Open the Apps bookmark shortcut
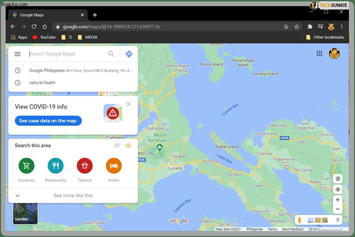The width and height of the screenshot is (355, 237). tap(19, 37)
